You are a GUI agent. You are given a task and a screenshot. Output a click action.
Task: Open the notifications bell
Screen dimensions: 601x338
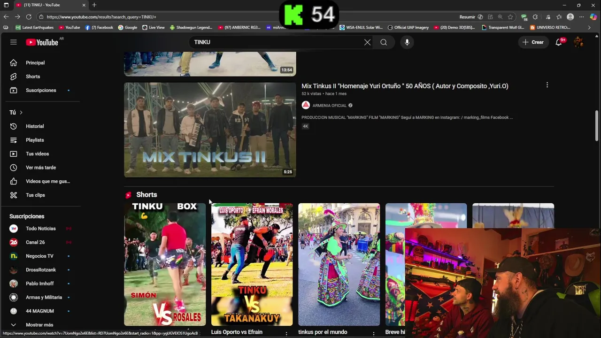click(x=559, y=42)
